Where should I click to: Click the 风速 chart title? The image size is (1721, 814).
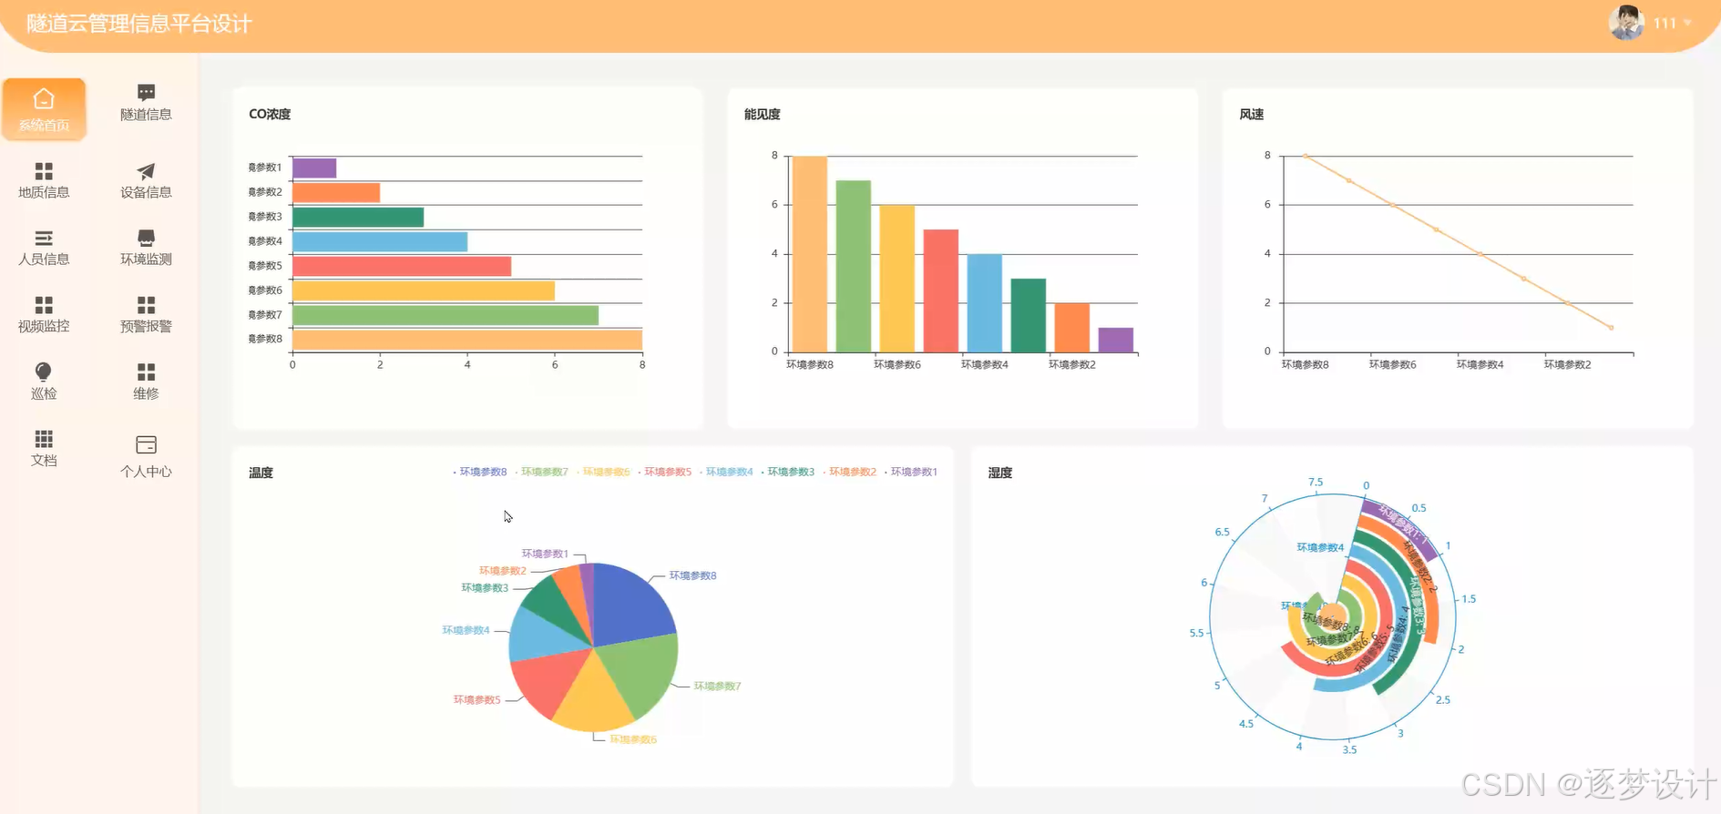[x=1252, y=114]
